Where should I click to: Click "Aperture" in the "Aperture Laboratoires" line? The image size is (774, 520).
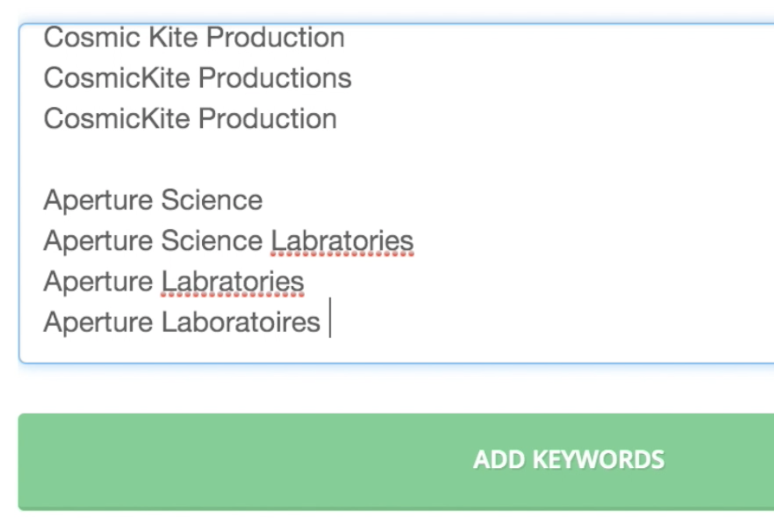[98, 322]
